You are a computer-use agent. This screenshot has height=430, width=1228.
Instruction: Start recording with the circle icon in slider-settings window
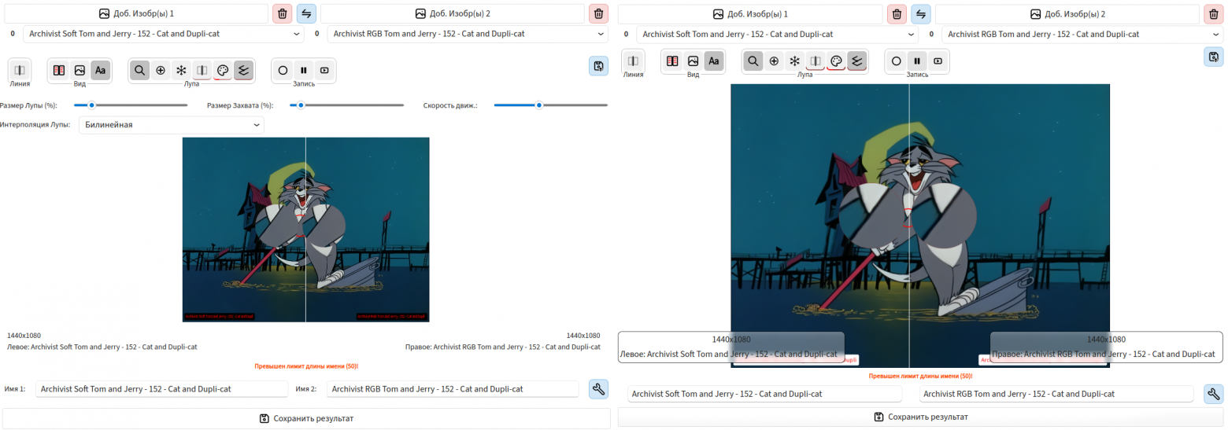(283, 70)
